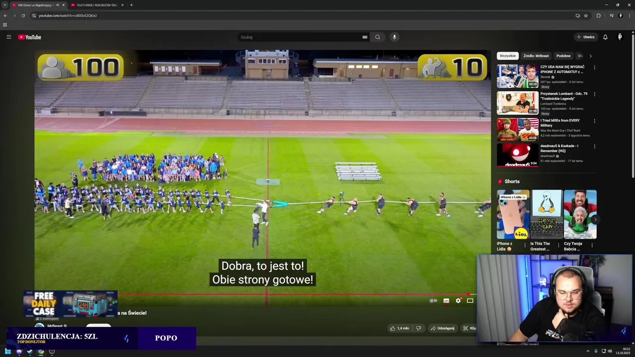
Task: Open the Przystanek Lombard Odc. 79 video title
Action: 564,96
